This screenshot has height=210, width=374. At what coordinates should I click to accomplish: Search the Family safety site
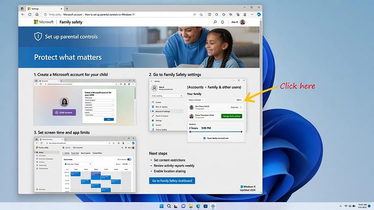click(215, 22)
